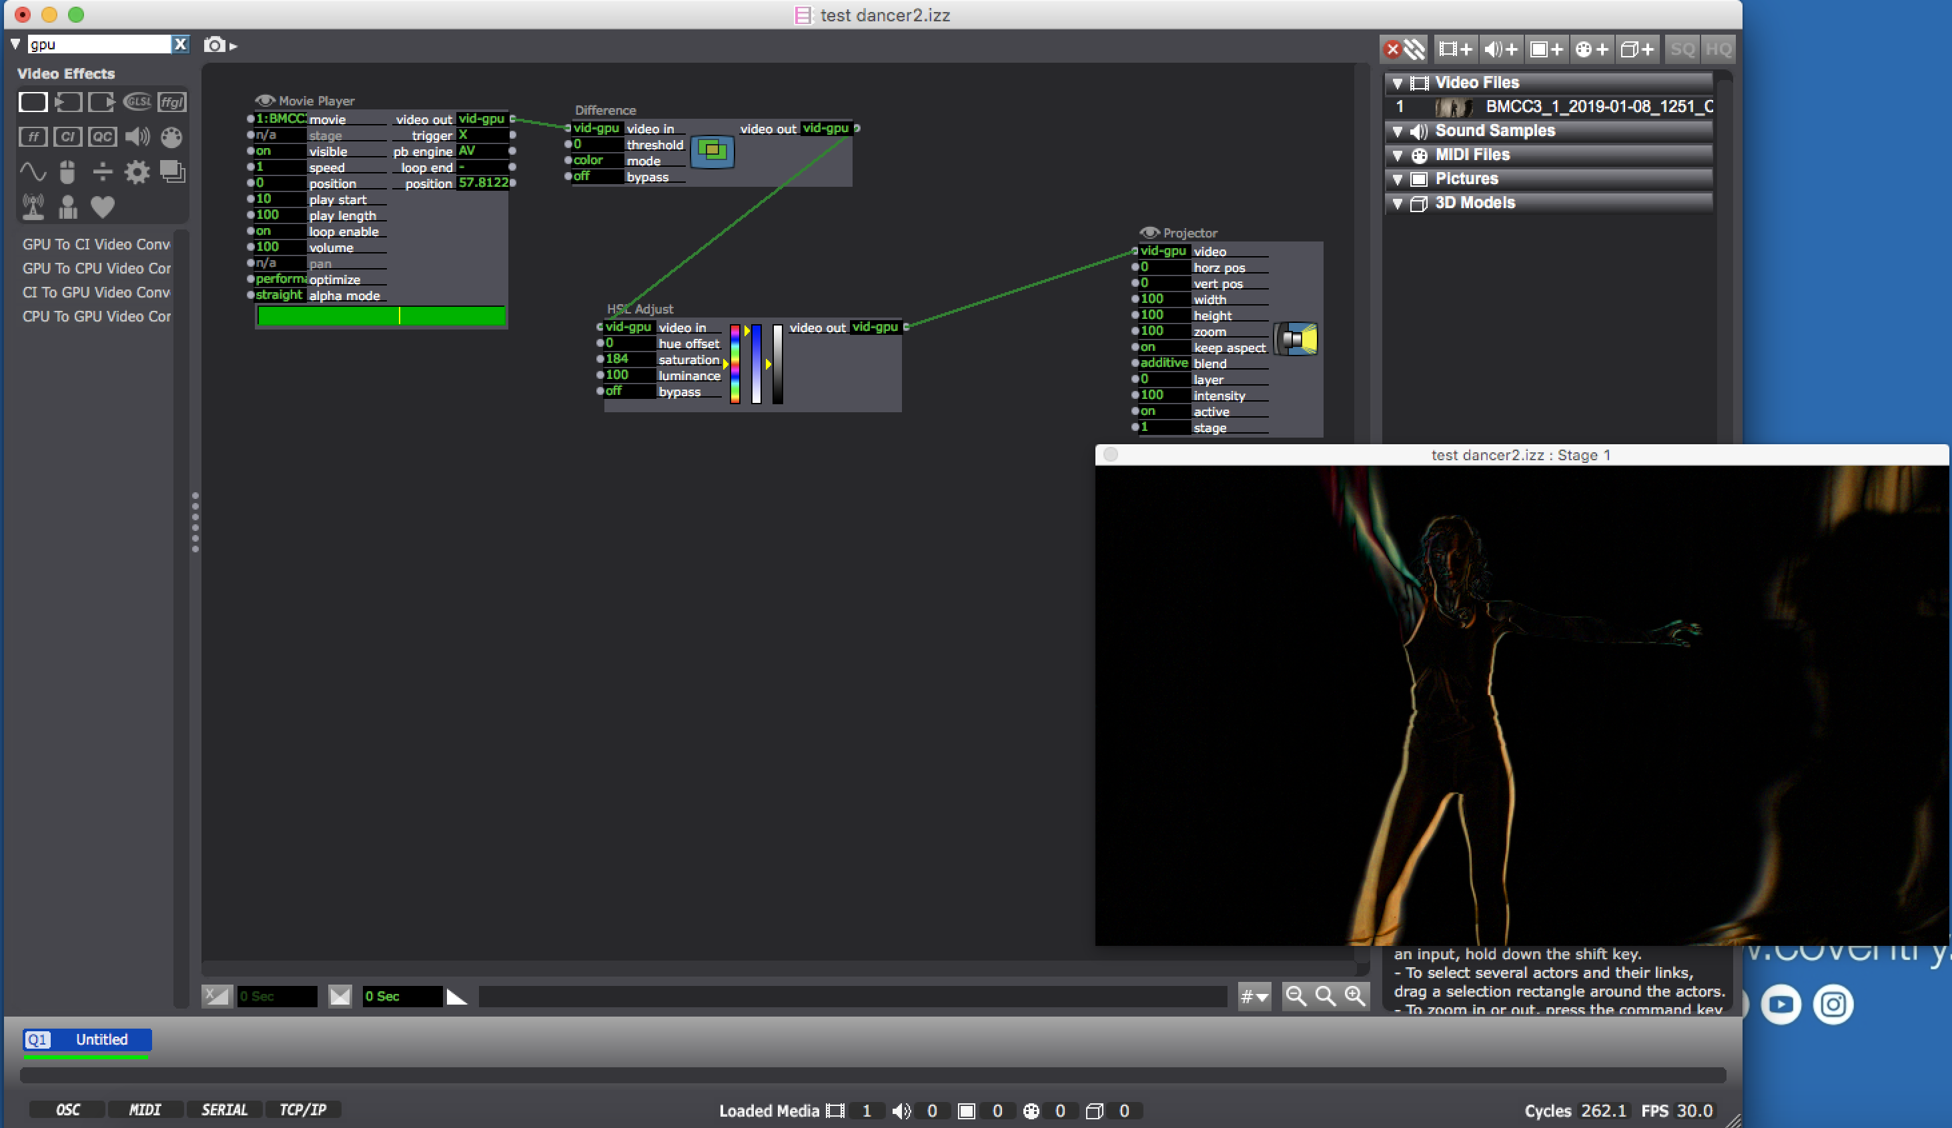The image size is (1952, 1128).
Task: Toggle the Movie Player eye icon
Action: pos(265,101)
